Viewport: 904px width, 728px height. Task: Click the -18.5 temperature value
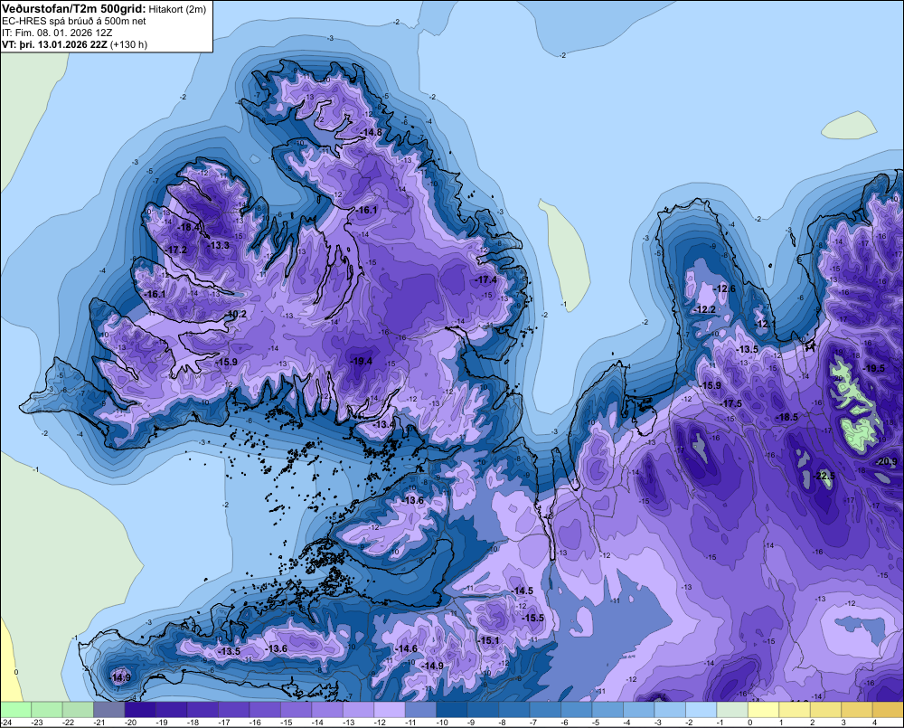[x=787, y=417]
